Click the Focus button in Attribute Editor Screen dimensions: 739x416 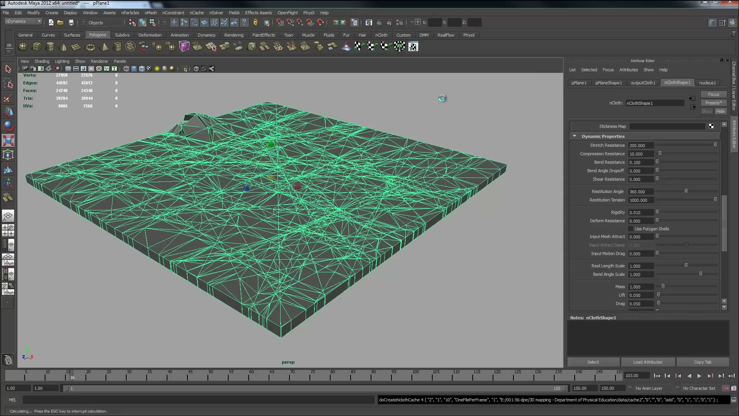coord(713,94)
